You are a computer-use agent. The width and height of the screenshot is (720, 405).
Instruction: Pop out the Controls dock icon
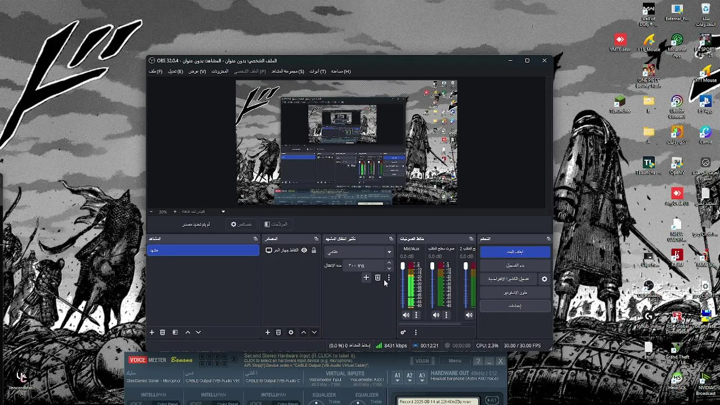tap(548, 239)
